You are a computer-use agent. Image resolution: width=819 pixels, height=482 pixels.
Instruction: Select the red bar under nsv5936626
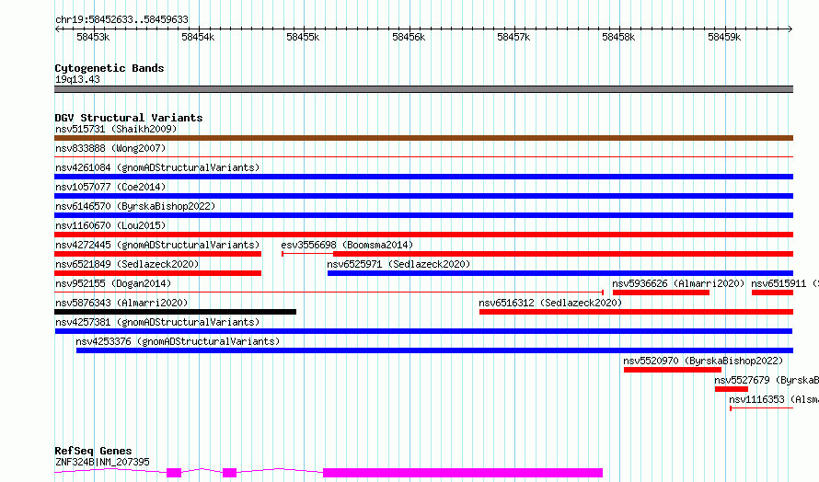coord(661,293)
